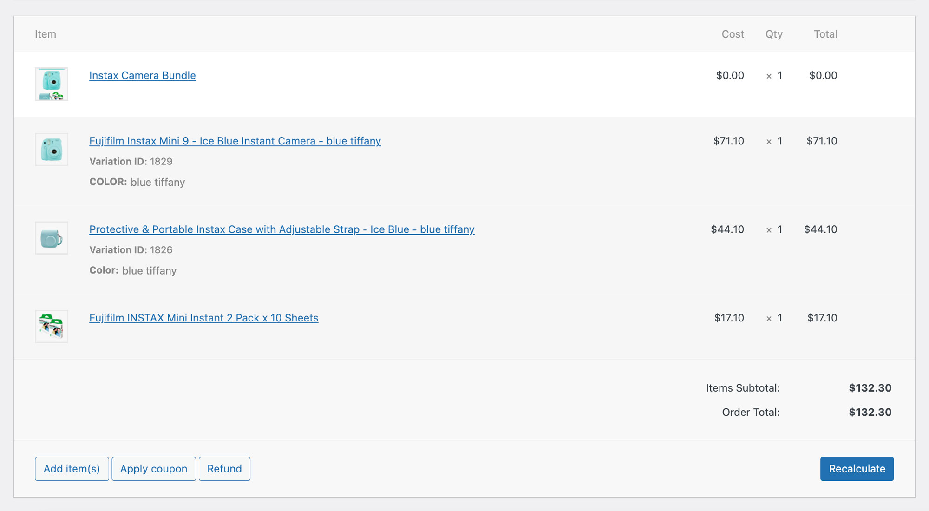The image size is (929, 511).
Task: Click the Qty column header
Action: 774,34
